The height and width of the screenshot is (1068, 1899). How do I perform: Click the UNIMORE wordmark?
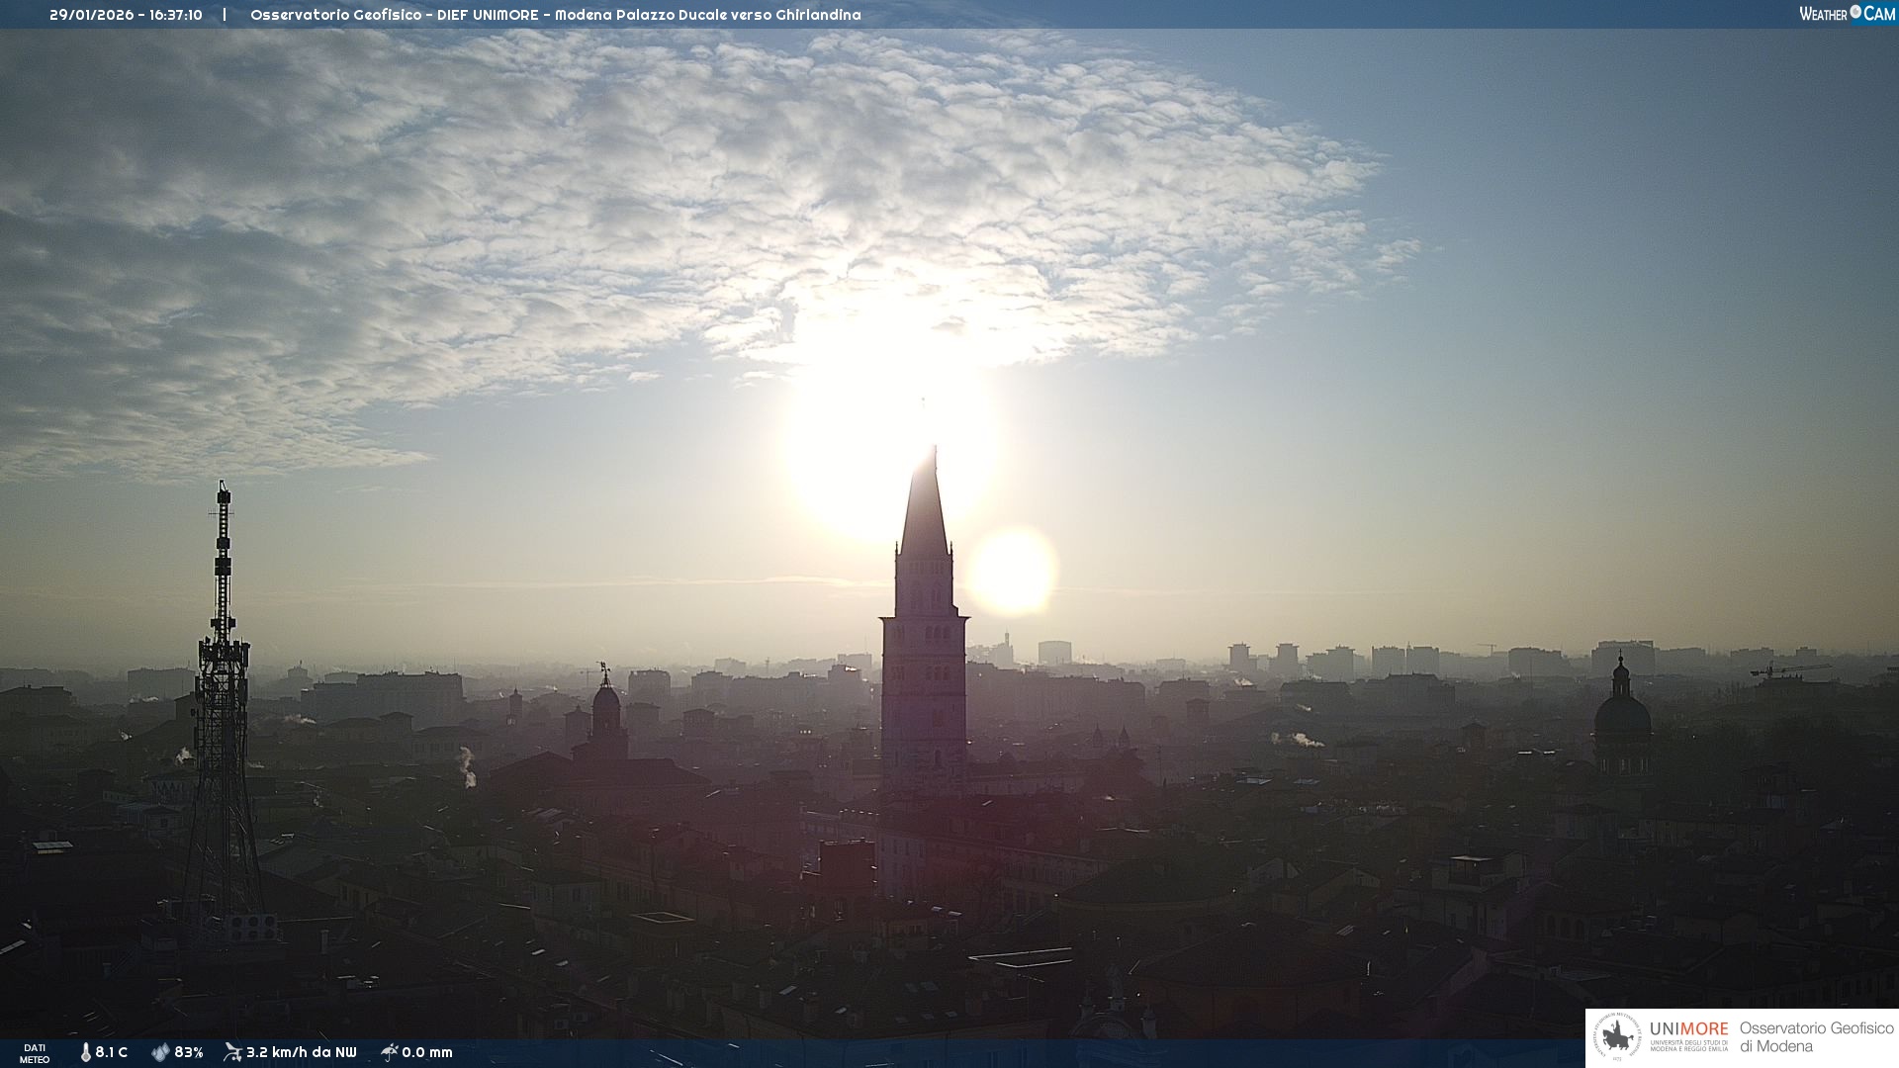[1688, 1028]
